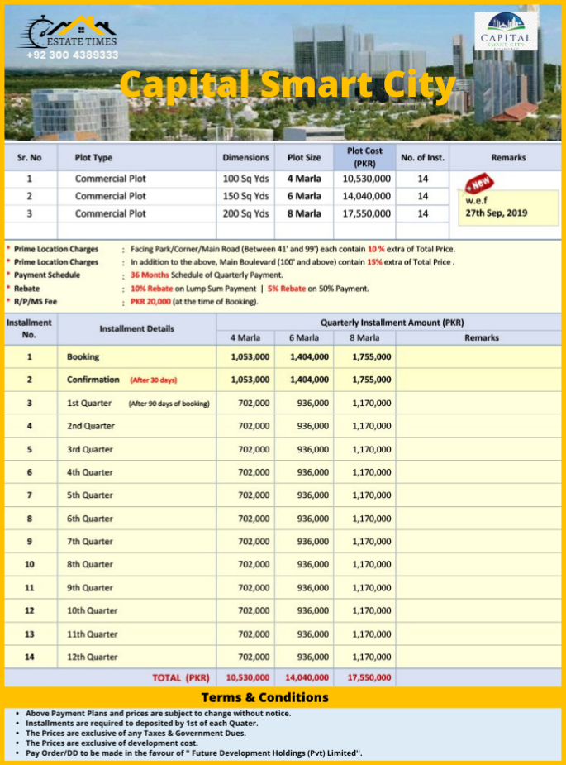
Task: Click the 36 Months schedule text
Action: [150, 275]
